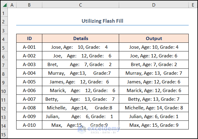
Task: Select cell containing A-005
Action: pos(29,82)
